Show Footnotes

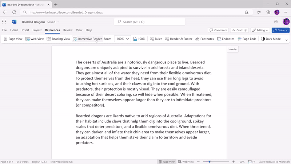pyautogui.click(x=204, y=39)
